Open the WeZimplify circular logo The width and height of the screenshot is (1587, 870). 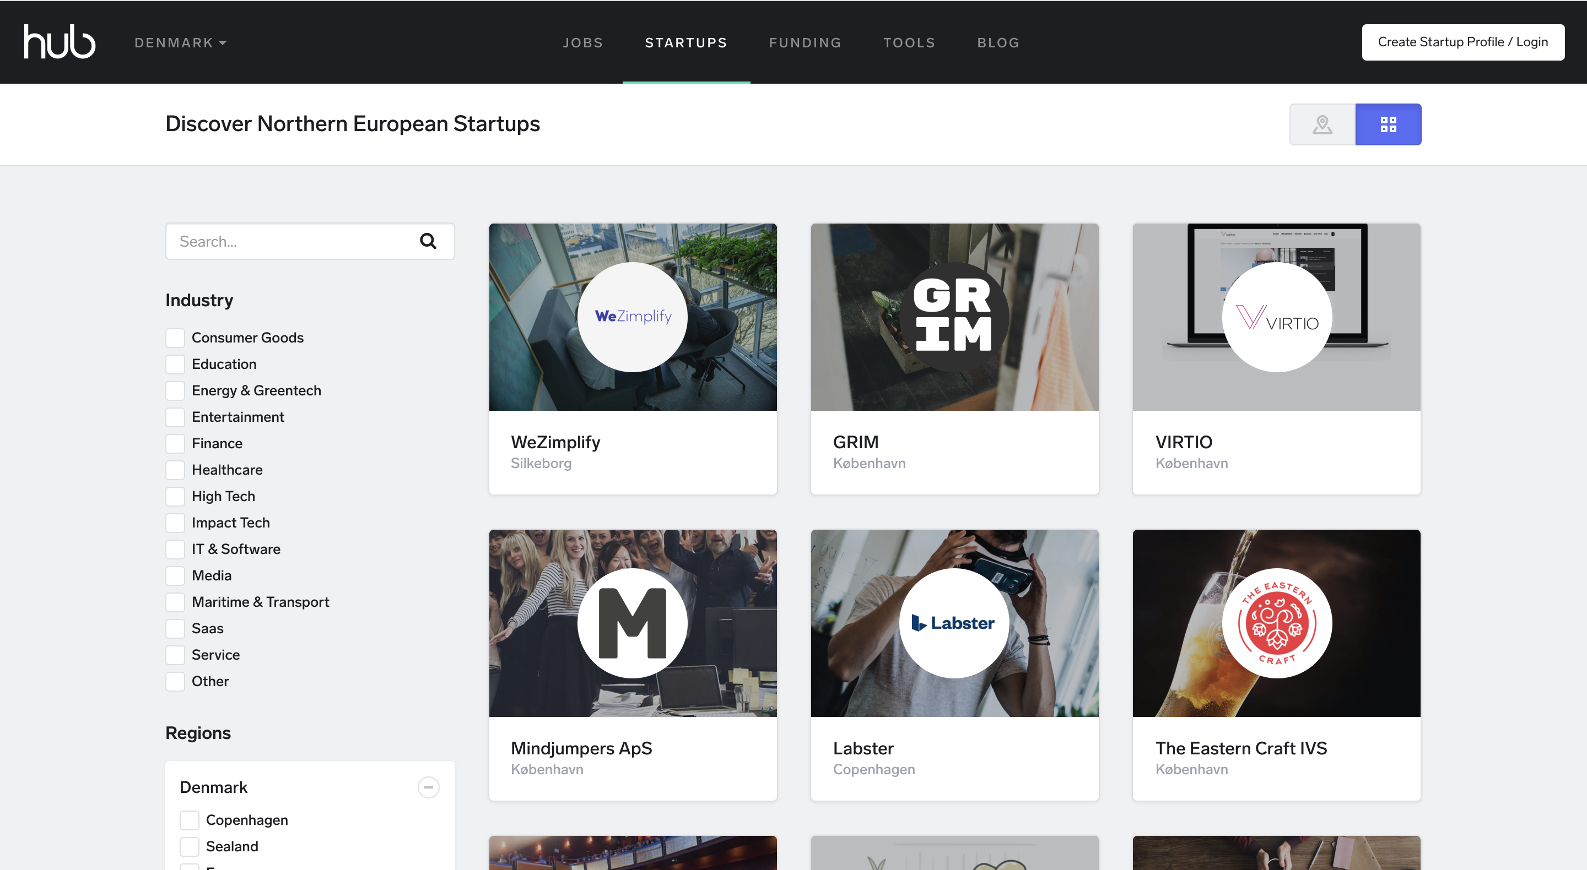tap(633, 317)
